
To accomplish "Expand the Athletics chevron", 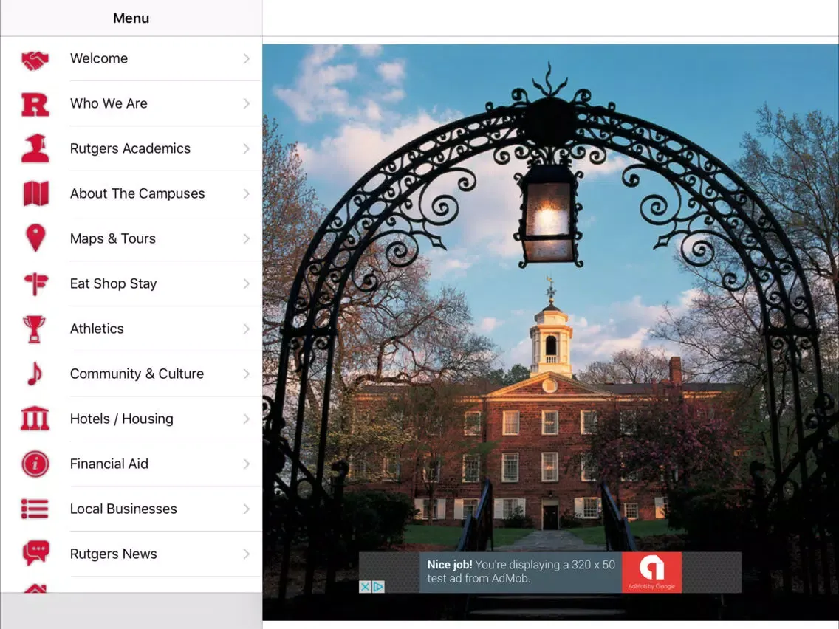I will click(247, 329).
